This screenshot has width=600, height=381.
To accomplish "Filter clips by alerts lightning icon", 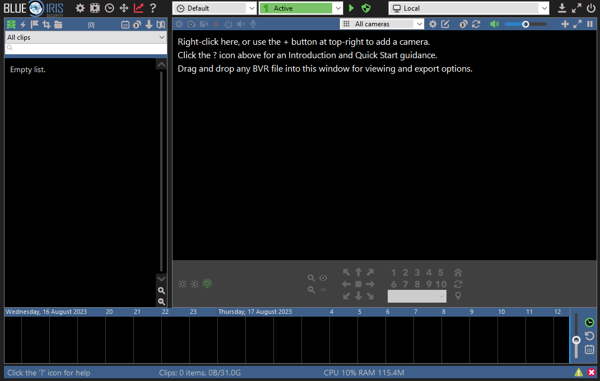I will 23,25.
